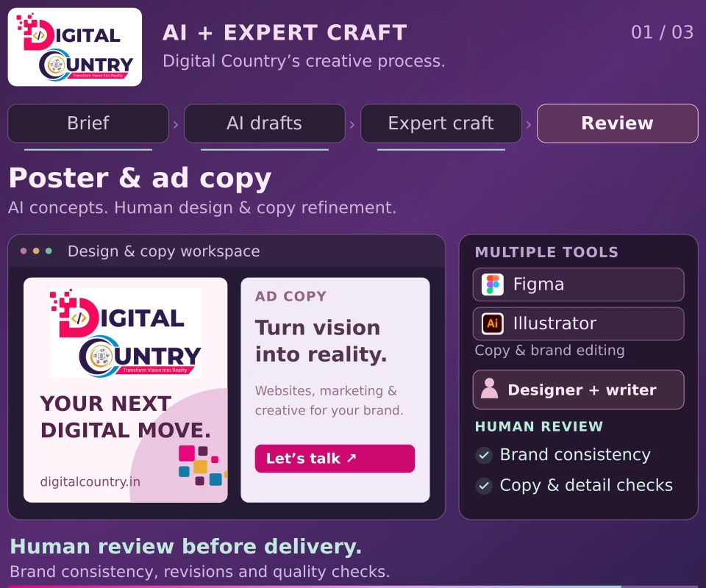Click the progress bar under Expert craft

(x=441, y=149)
